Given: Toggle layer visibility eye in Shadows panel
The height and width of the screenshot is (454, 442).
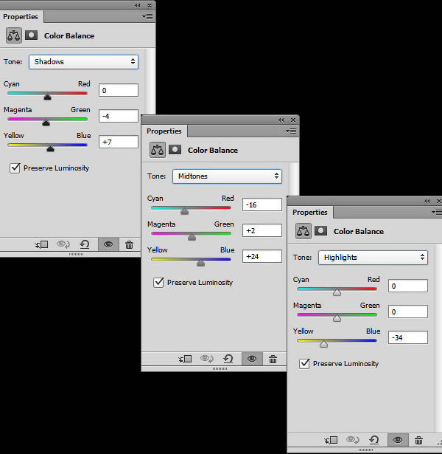Looking at the screenshot, I should (108, 244).
